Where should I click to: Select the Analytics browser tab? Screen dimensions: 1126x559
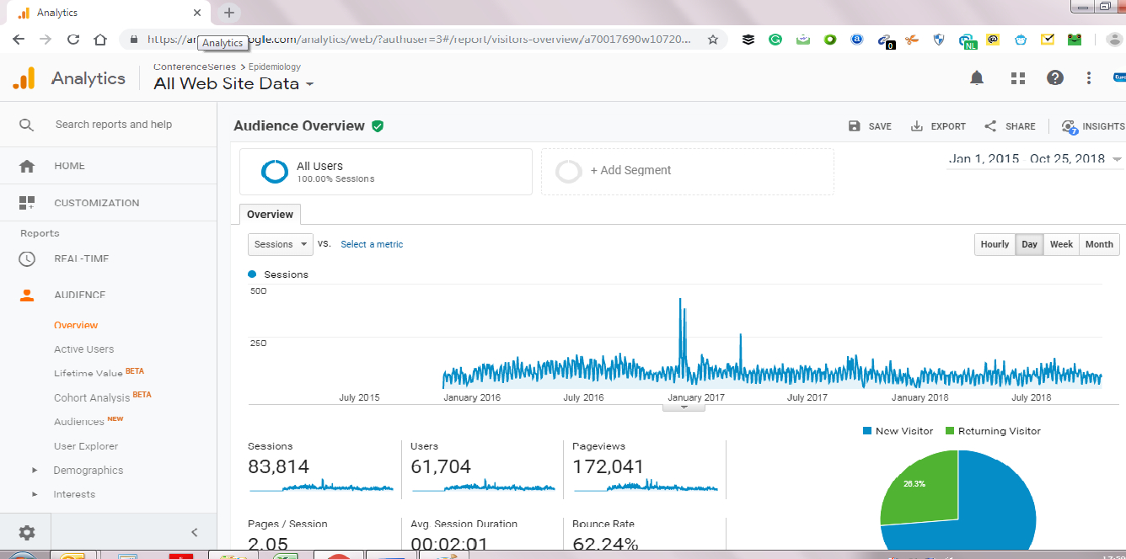(106, 13)
